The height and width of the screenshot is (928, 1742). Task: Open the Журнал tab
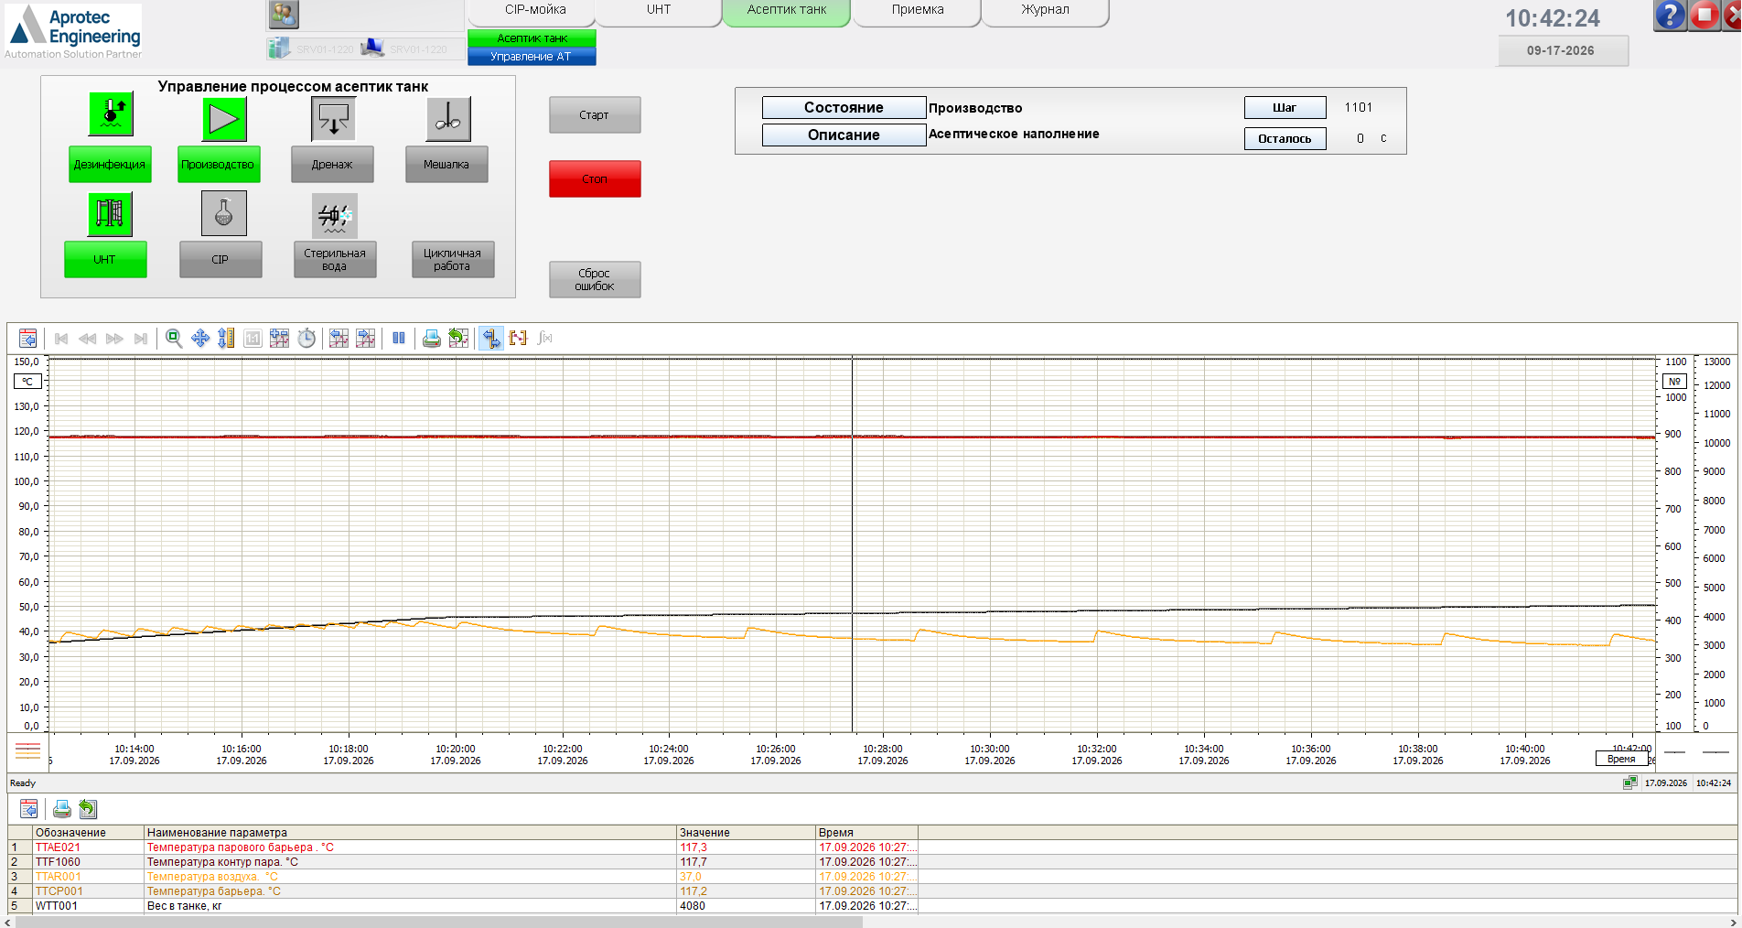[x=1045, y=12]
